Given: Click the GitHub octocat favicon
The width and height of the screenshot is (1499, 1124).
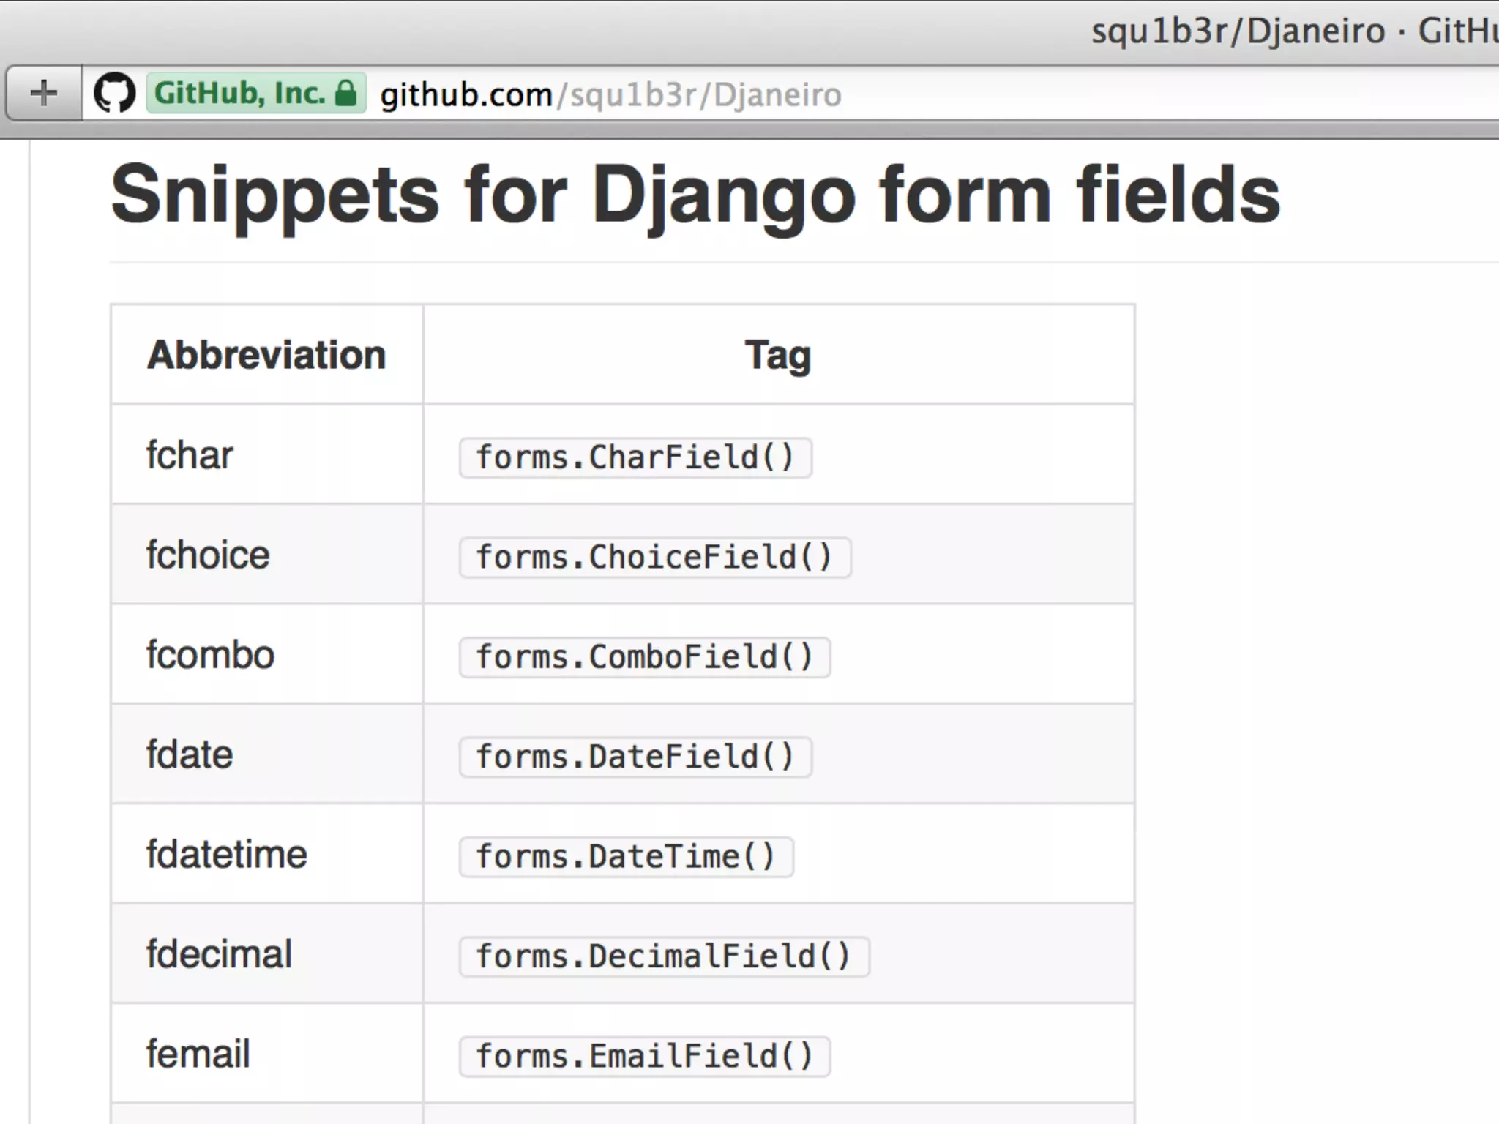Looking at the screenshot, I should [115, 93].
